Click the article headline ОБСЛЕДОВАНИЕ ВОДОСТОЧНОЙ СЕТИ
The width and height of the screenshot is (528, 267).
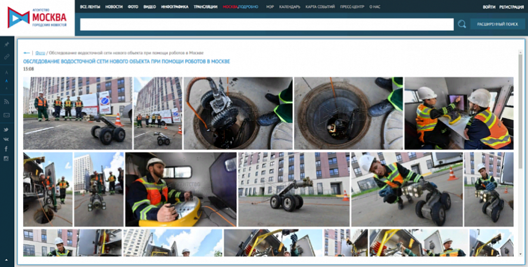click(127, 62)
